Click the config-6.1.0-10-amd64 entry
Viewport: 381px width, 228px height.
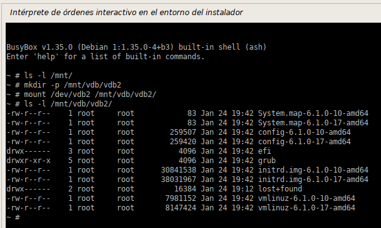[304, 132]
